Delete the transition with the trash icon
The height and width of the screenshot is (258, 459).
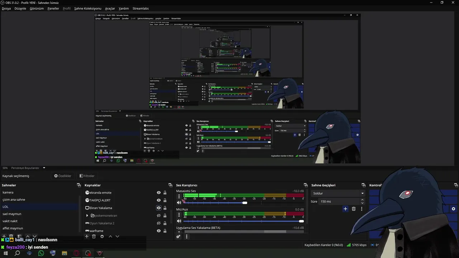point(354,209)
